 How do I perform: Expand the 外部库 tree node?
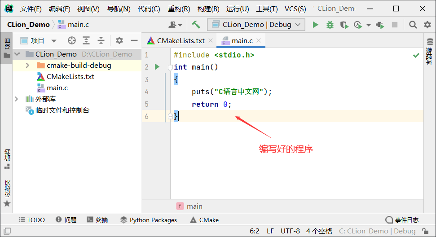tap(17, 99)
